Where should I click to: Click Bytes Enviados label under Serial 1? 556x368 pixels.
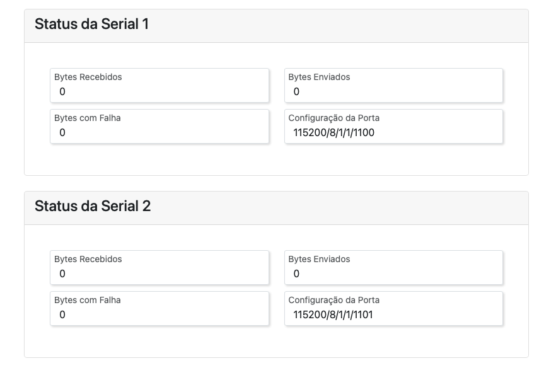pyautogui.click(x=319, y=77)
